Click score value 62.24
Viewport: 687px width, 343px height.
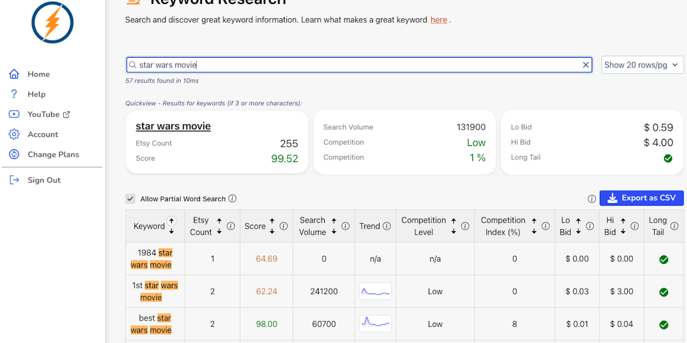(x=267, y=291)
